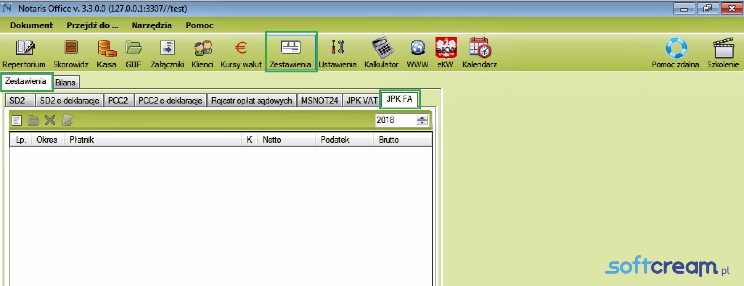Open the Przejdź do ... menu
This screenshot has width=744, height=286.
tap(93, 25)
